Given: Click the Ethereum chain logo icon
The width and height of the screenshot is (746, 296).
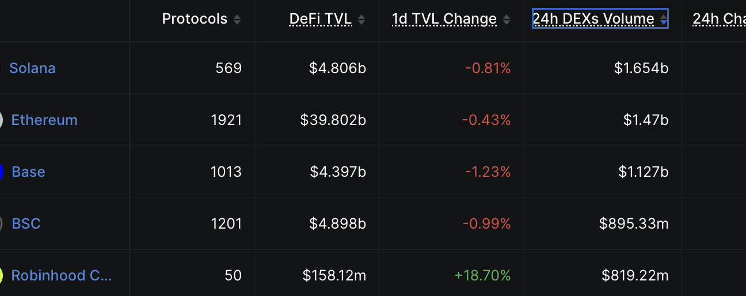Looking at the screenshot, I should 1,120.
